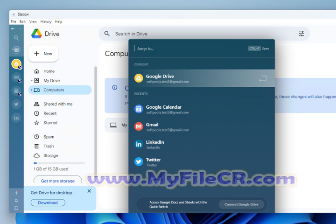Viewport: 336px width, 224px height.
Task: Select LinkedIn entry in recents
Action: 202,144
